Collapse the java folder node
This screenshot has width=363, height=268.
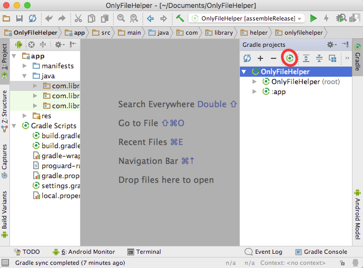click(x=24, y=76)
